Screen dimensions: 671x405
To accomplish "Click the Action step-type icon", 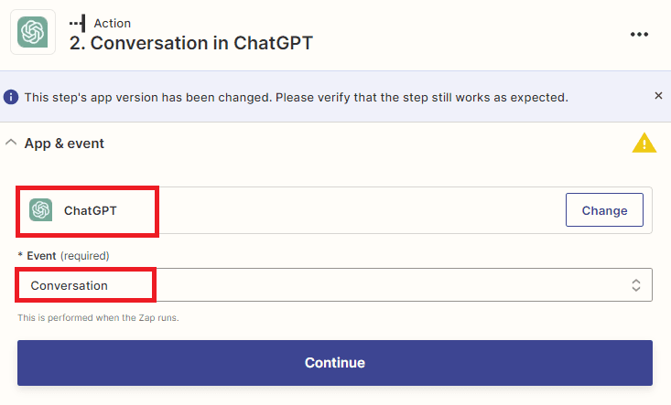I will point(78,22).
